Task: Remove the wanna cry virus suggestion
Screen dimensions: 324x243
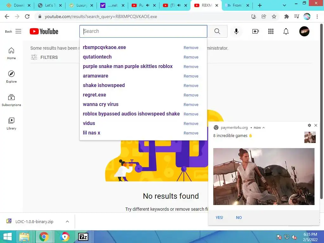Action: point(191,105)
